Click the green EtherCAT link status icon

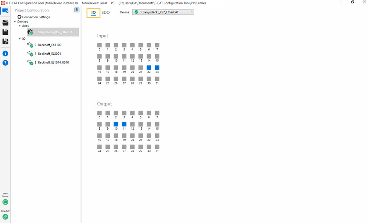coord(5,217)
